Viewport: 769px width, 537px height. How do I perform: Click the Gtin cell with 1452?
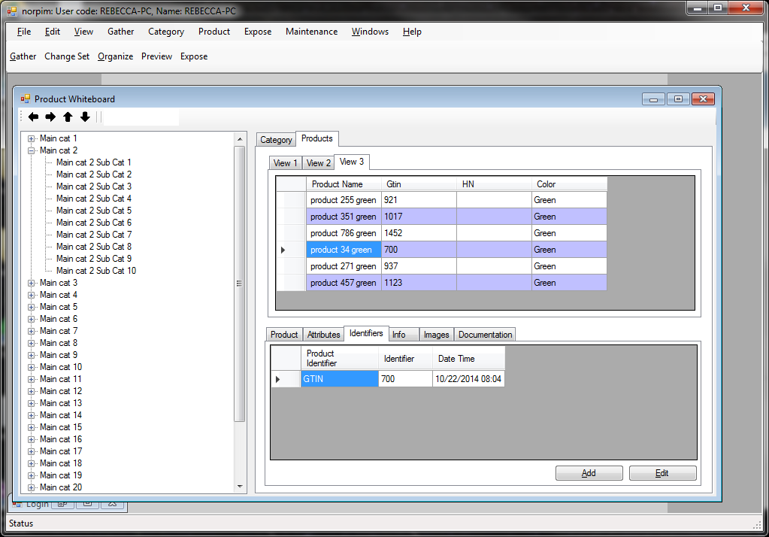(x=419, y=233)
